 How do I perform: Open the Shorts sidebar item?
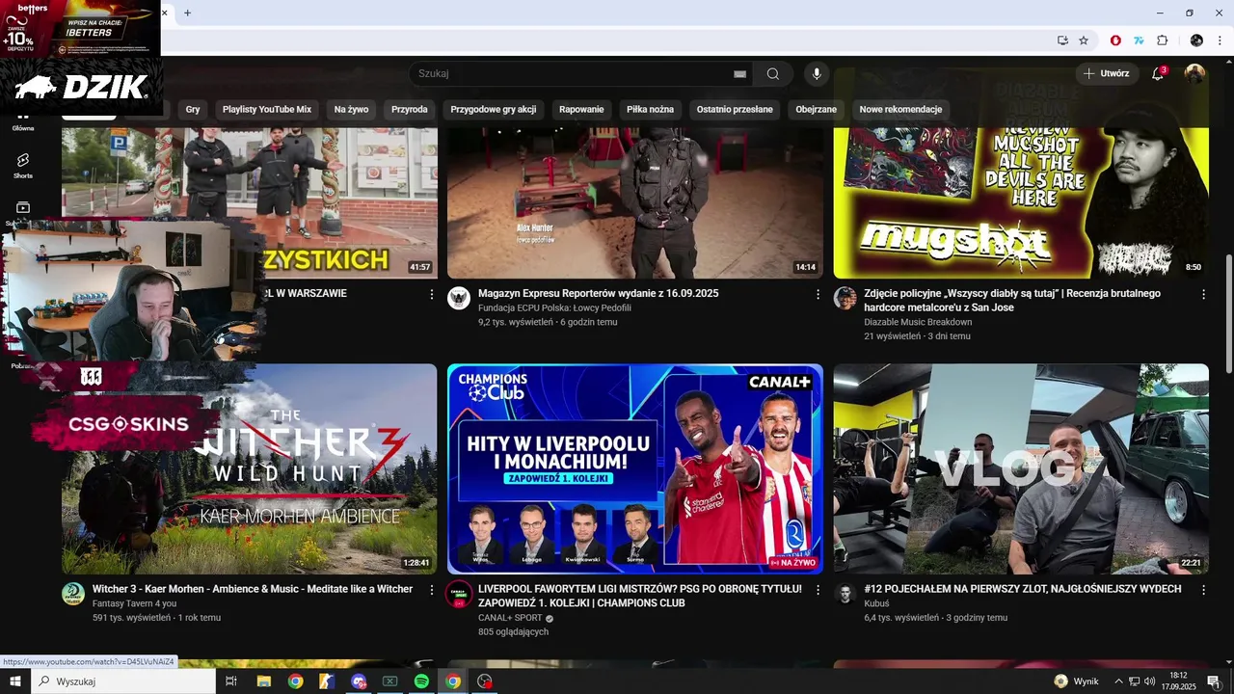click(23, 165)
